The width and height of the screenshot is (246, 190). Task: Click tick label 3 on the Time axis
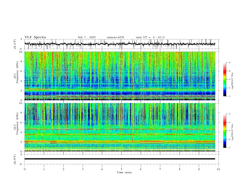83,169
